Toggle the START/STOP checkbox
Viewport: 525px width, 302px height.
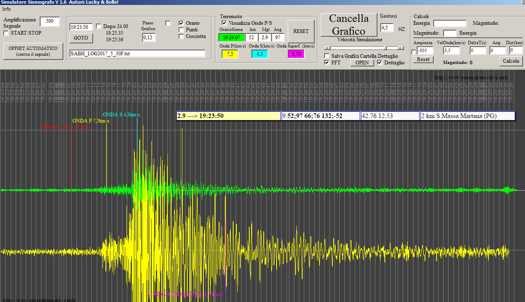point(6,33)
